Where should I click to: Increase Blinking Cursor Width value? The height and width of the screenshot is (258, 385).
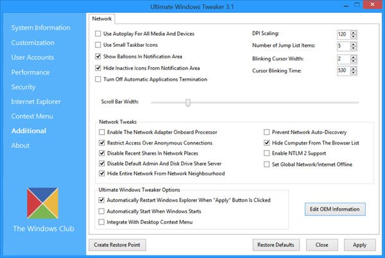(x=354, y=55)
